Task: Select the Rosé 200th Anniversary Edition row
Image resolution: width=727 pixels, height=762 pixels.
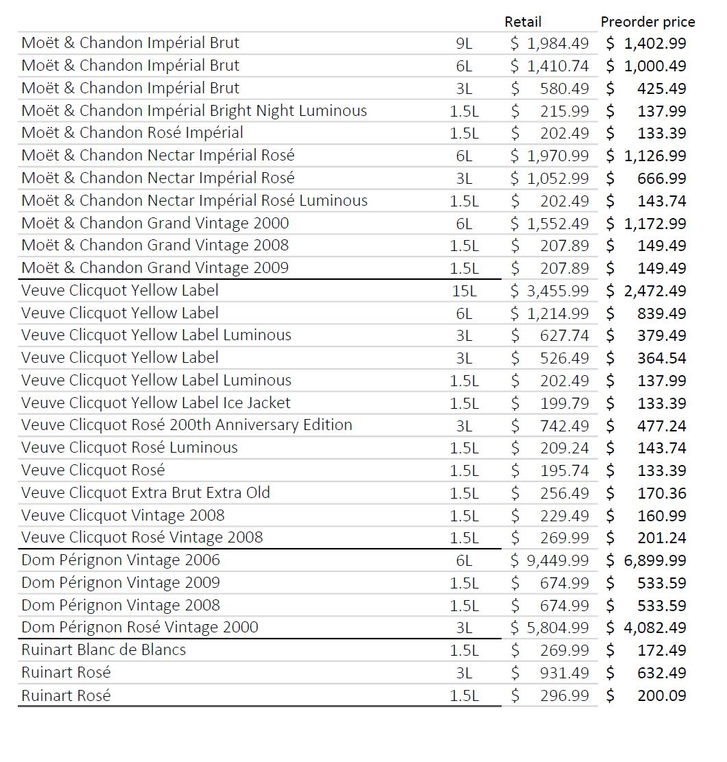Action: pos(186,425)
